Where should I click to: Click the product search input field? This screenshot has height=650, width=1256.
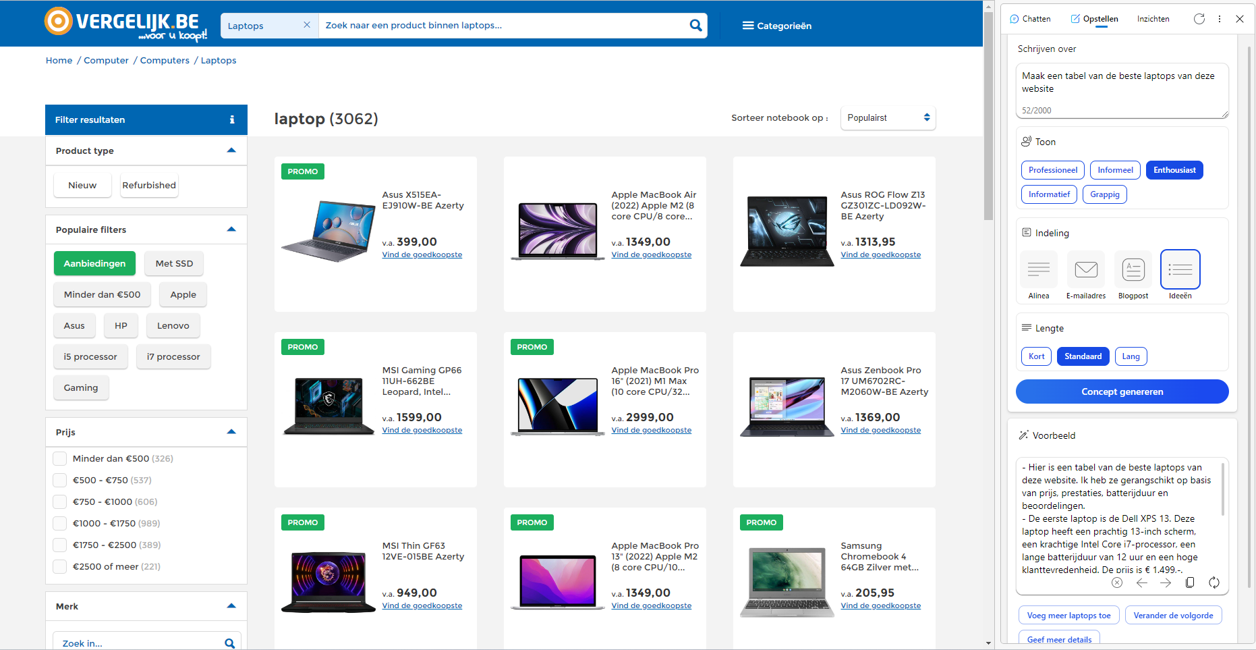click(503, 26)
